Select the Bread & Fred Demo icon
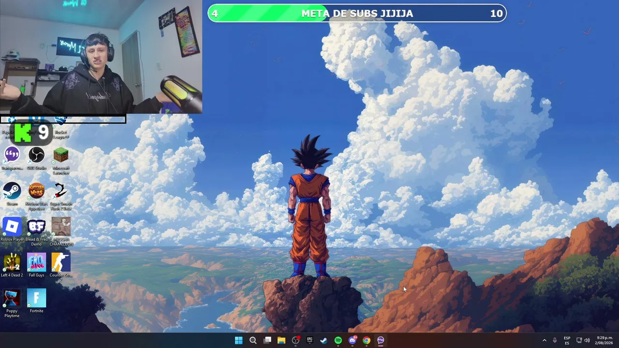This screenshot has width=619, height=348. 36,232
